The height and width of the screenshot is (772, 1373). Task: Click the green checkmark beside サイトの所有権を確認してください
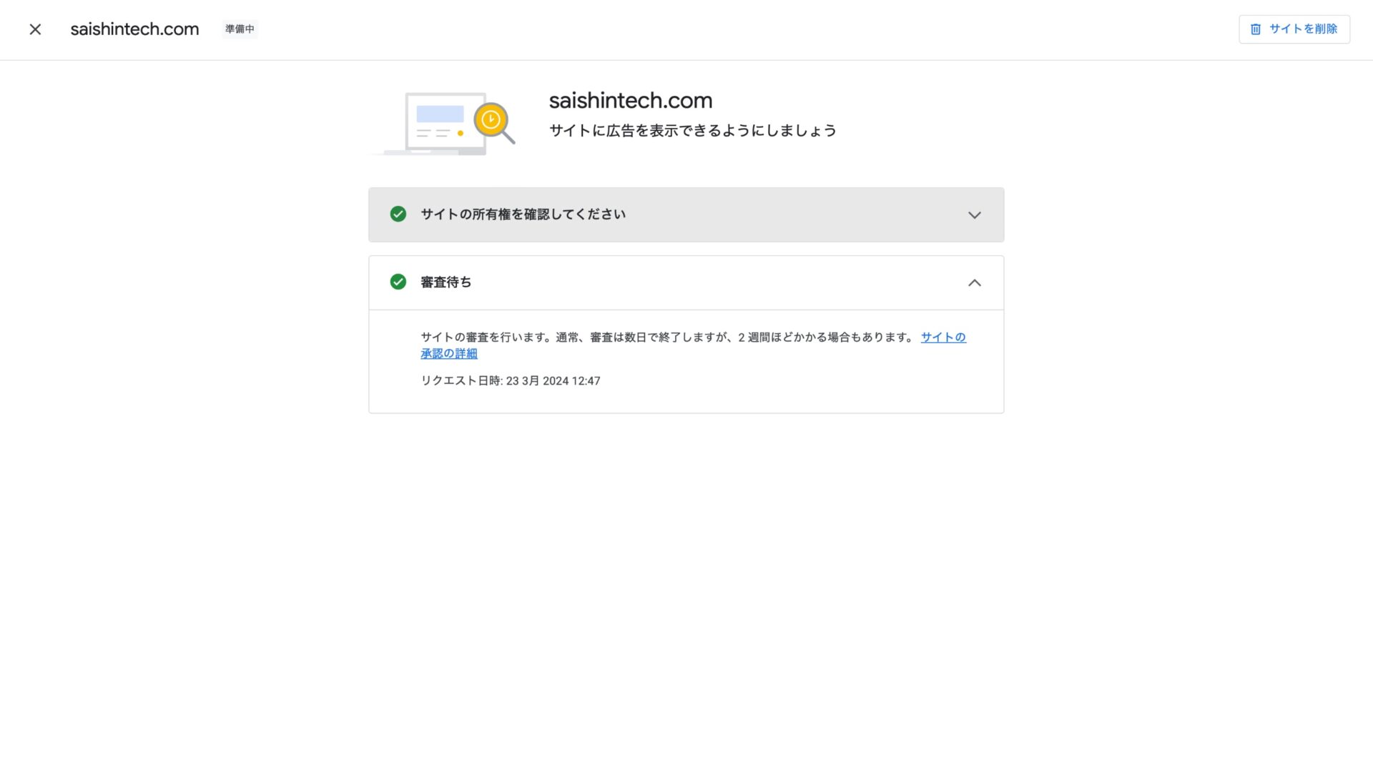398,214
